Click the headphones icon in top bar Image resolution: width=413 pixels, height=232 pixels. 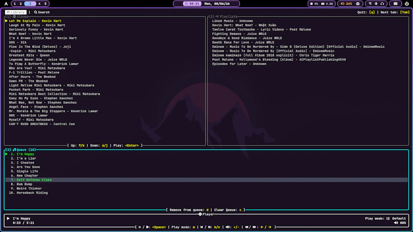coord(382,4)
